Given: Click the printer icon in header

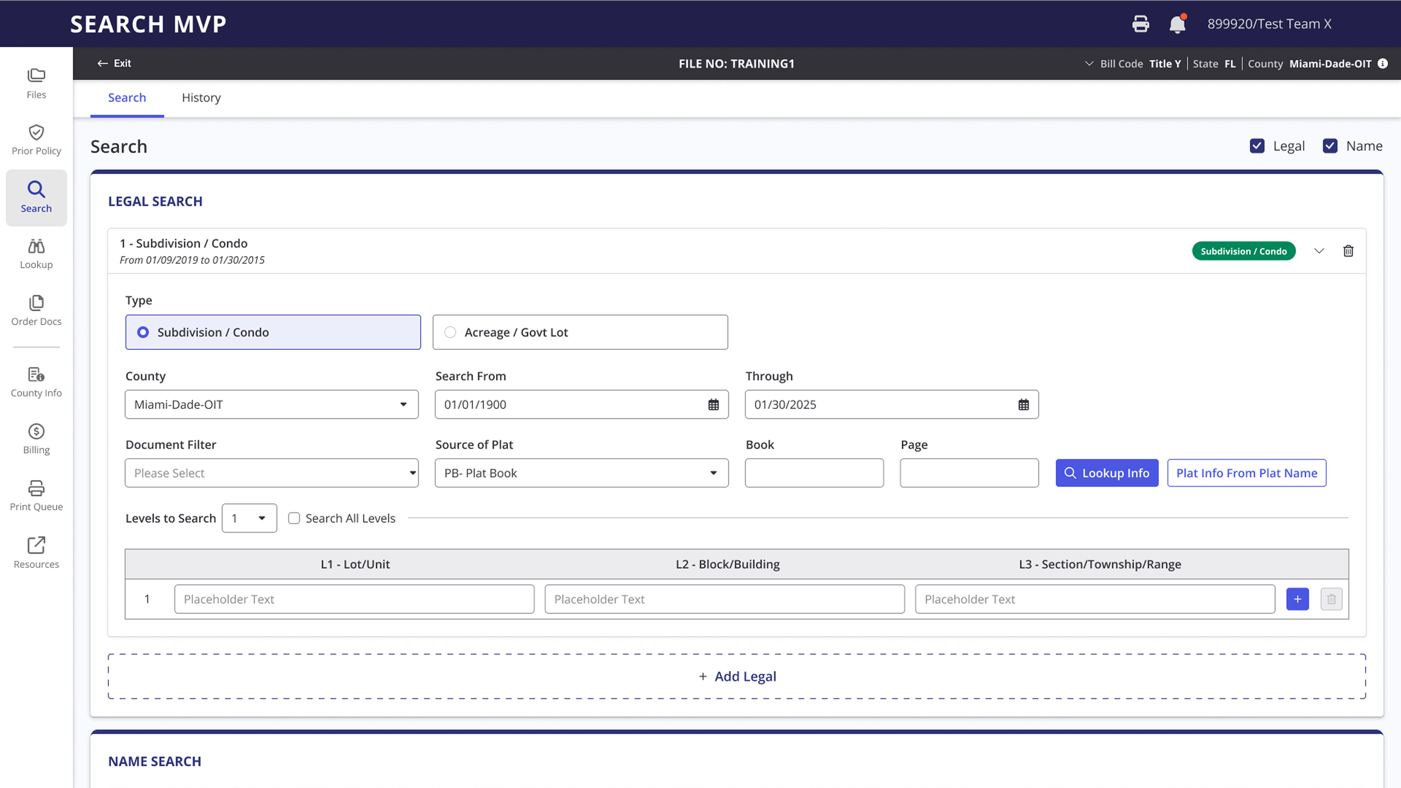Looking at the screenshot, I should (x=1140, y=24).
